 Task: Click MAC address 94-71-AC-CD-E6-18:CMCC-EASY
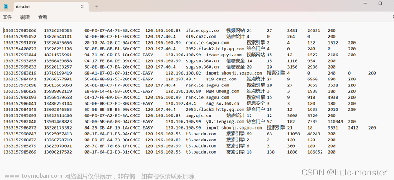[118, 55]
